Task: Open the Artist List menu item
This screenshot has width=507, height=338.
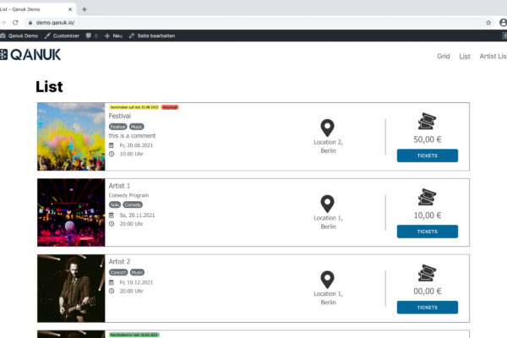Action: click(493, 57)
